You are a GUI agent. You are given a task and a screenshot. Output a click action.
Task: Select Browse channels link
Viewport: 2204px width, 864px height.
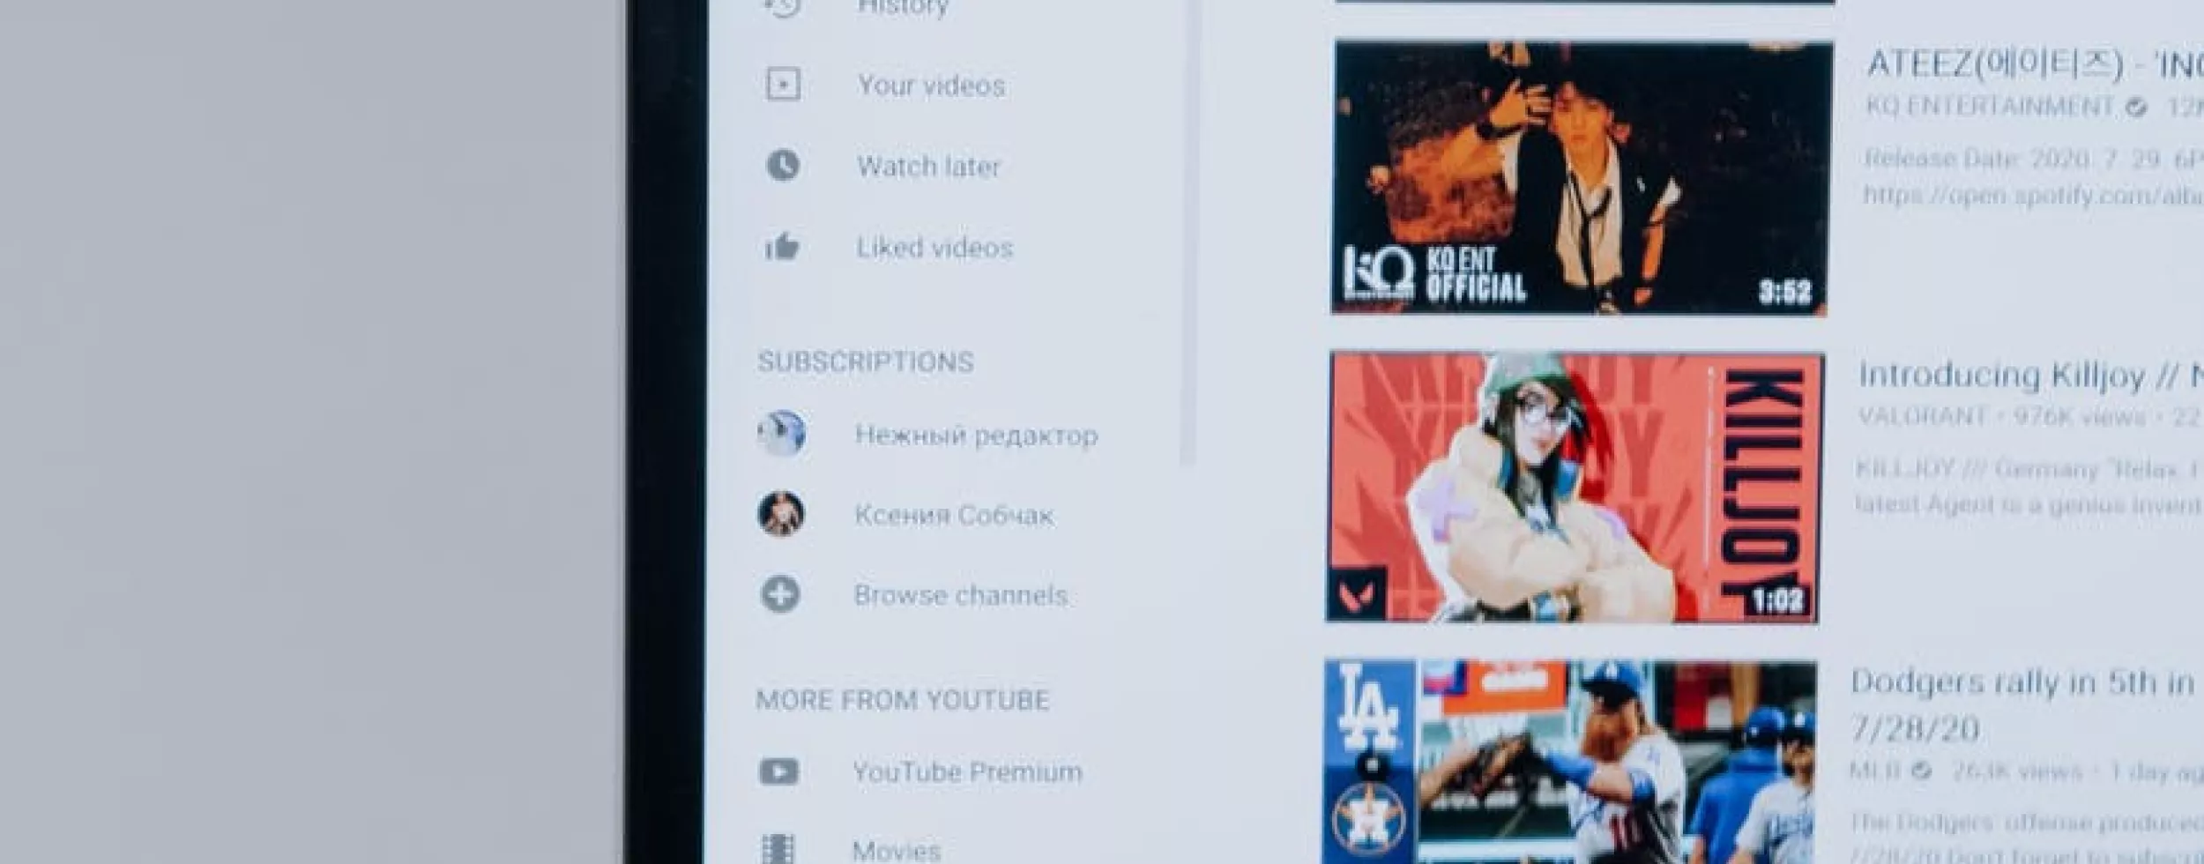point(960,595)
